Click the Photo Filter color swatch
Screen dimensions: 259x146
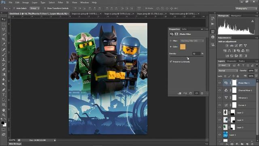[x=183, y=47]
